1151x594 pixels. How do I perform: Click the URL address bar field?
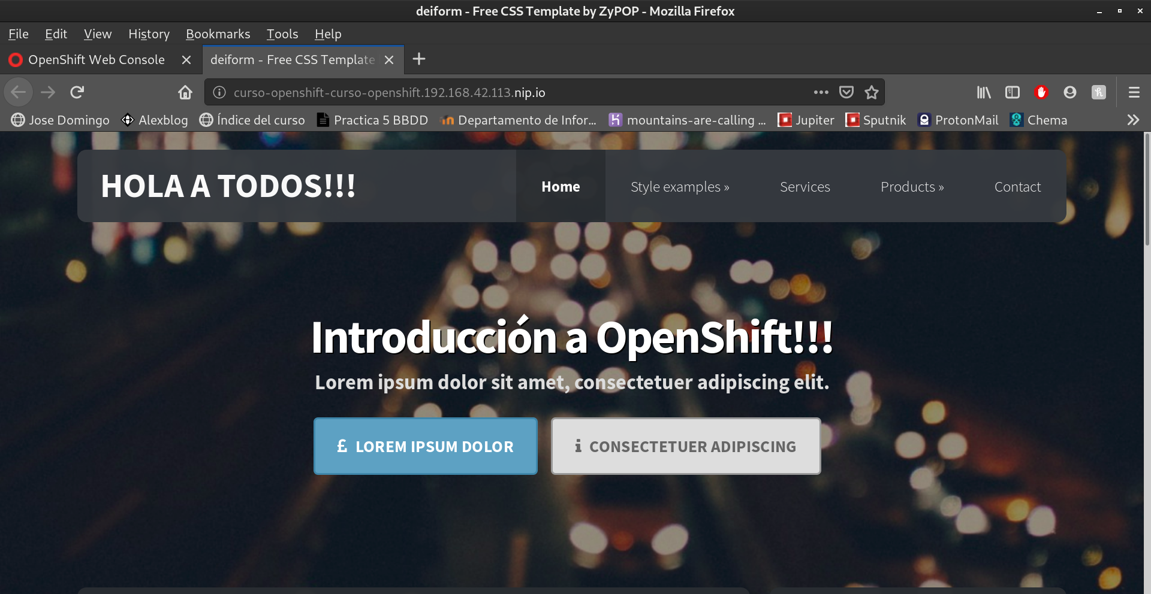coord(510,92)
